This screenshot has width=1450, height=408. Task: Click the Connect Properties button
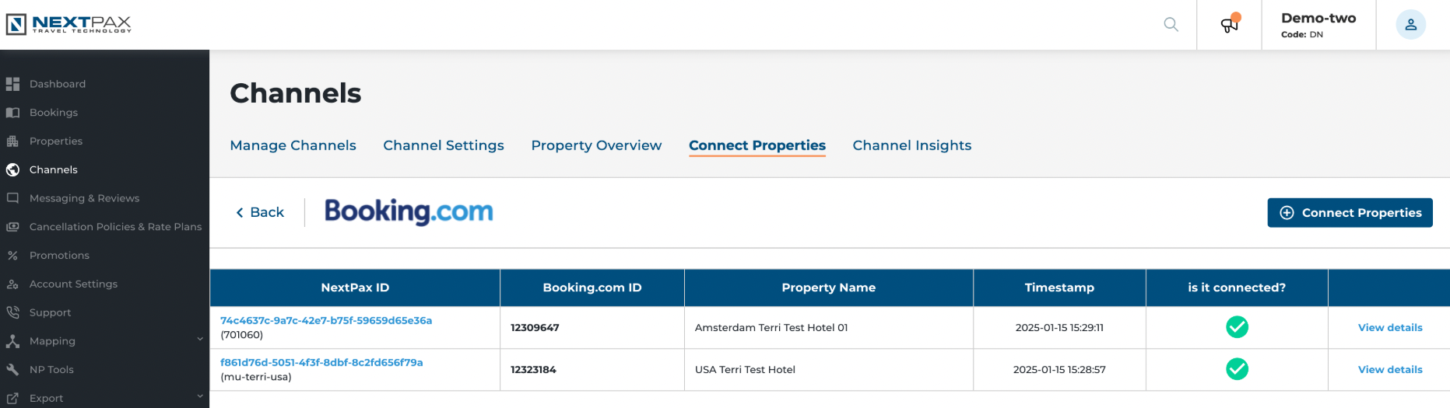click(1350, 213)
